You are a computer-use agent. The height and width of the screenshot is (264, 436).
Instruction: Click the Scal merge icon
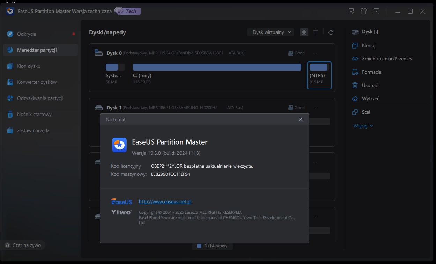click(355, 112)
